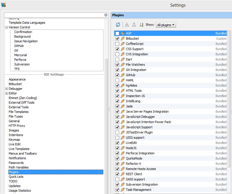
Task: Disable the Bitbucket plugin checkbox
Action: [117, 39]
